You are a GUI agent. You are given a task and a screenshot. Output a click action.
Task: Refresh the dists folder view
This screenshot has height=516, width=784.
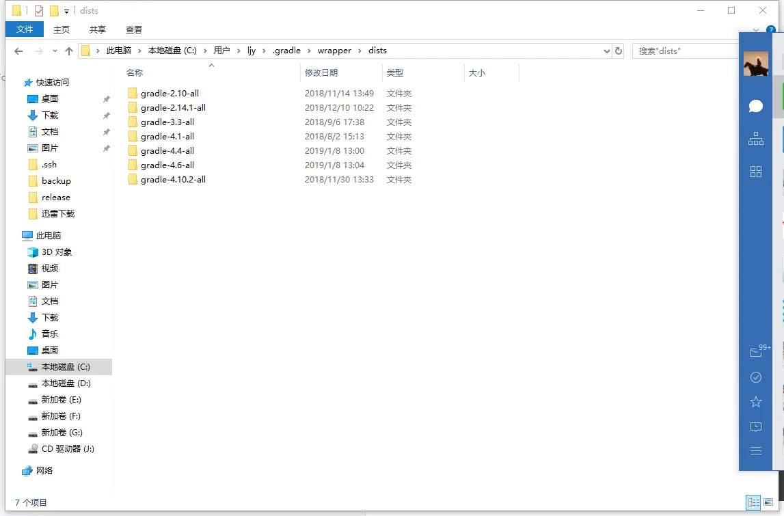pos(619,51)
